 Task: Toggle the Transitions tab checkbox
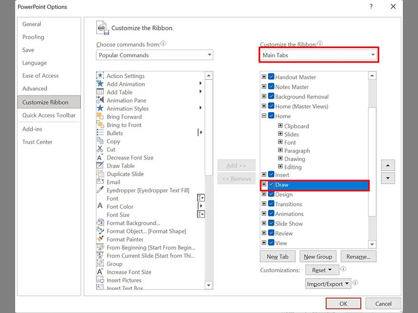coord(271,204)
